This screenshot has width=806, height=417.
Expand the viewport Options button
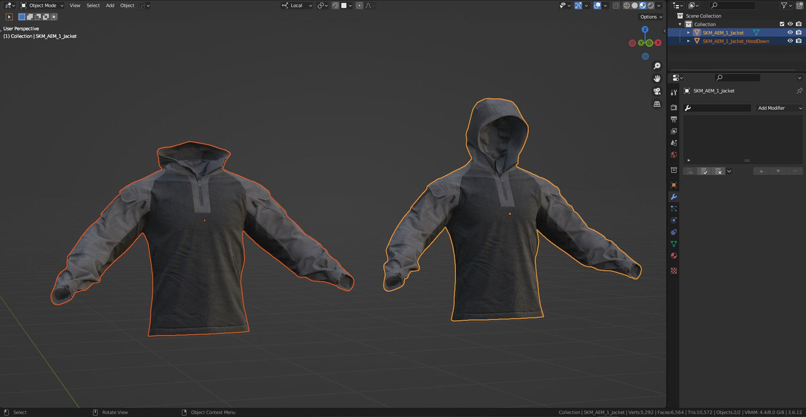(650, 17)
